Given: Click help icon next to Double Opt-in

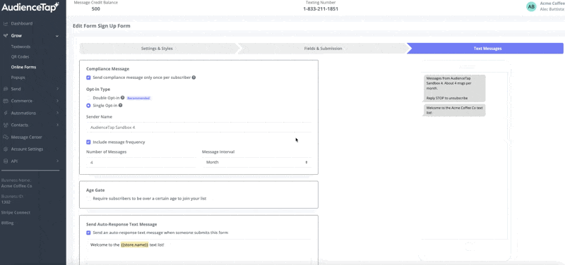Looking at the screenshot, I should (122, 97).
